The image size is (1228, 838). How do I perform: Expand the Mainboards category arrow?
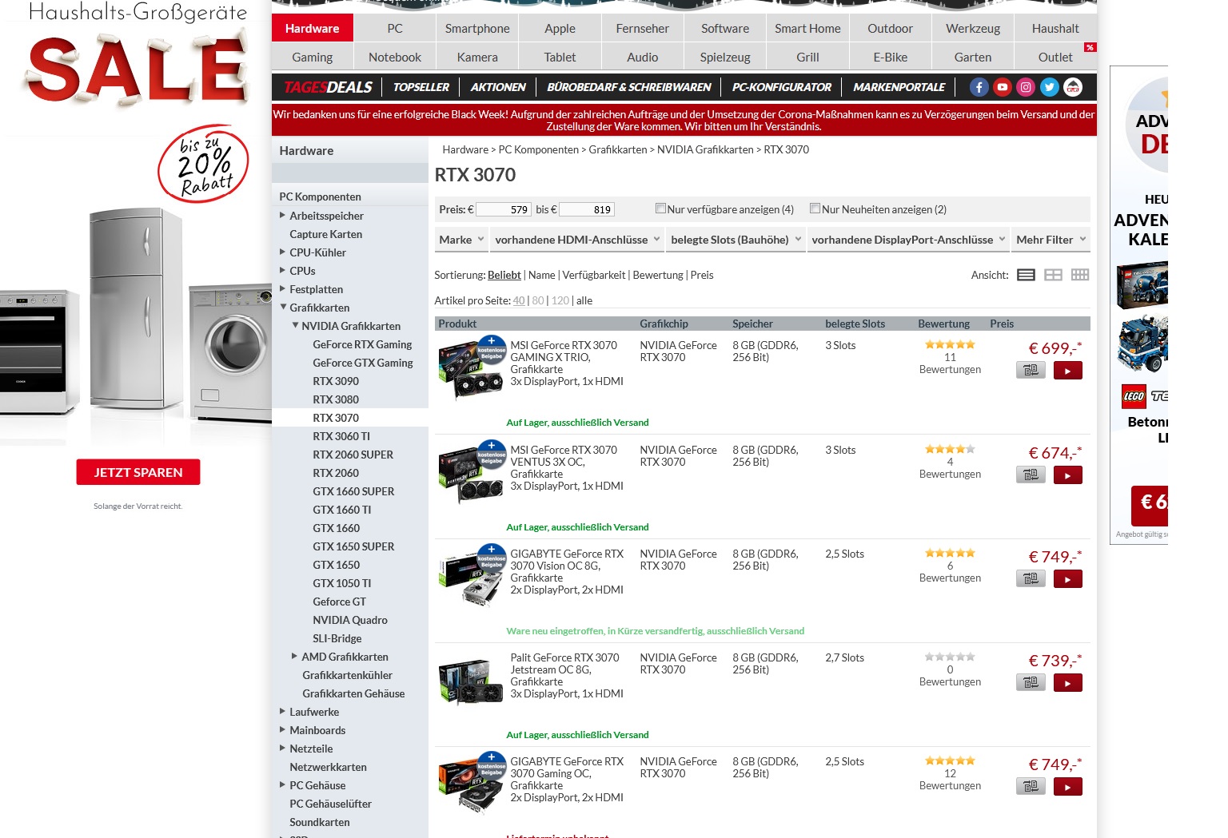coord(282,729)
